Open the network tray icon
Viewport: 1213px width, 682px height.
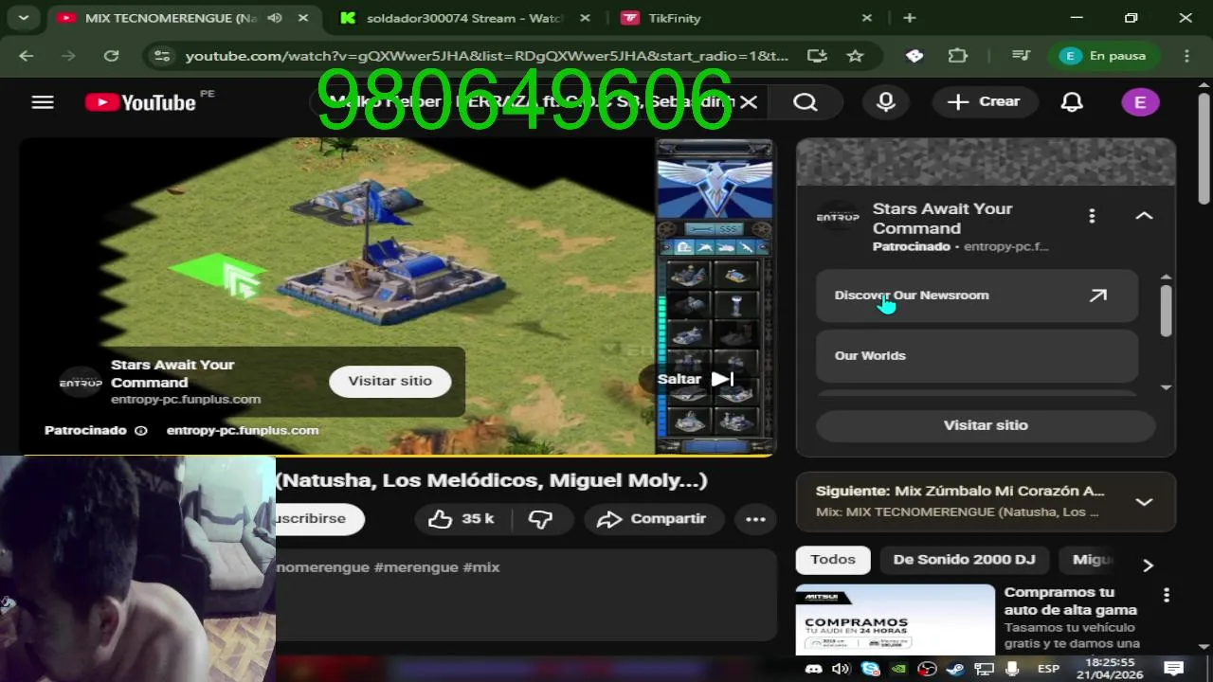click(984, 669)
